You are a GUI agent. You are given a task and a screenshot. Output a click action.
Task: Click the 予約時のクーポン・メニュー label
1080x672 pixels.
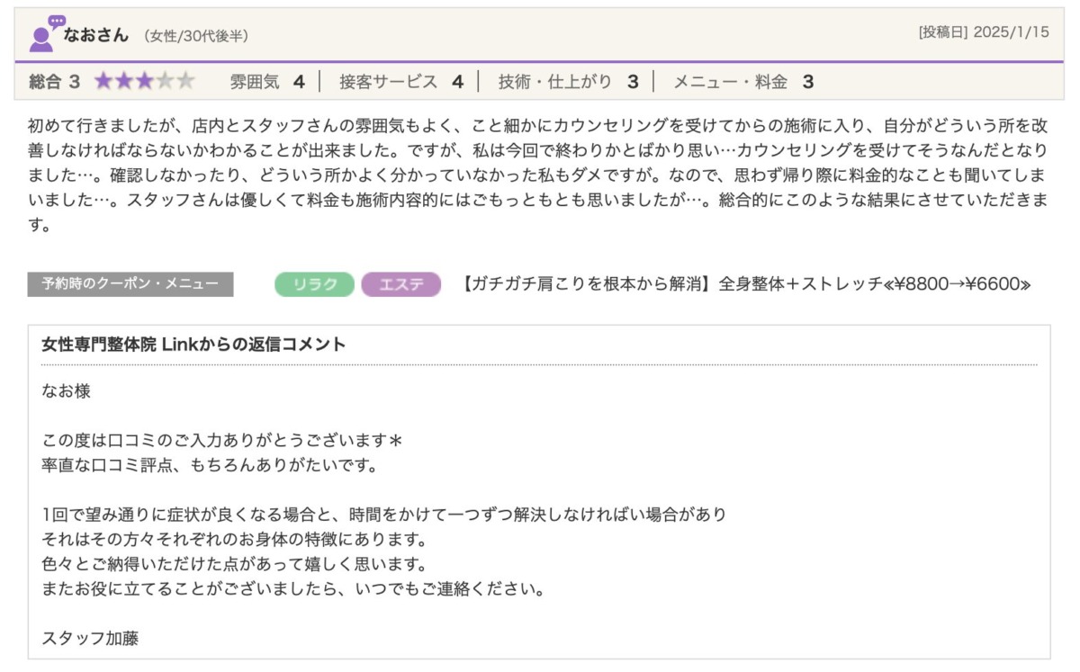click(x=130, y=284)
